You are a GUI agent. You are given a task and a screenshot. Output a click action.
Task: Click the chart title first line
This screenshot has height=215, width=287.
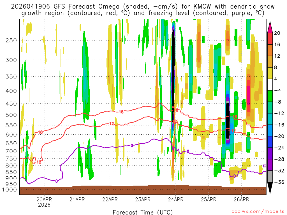coord(143,7)
